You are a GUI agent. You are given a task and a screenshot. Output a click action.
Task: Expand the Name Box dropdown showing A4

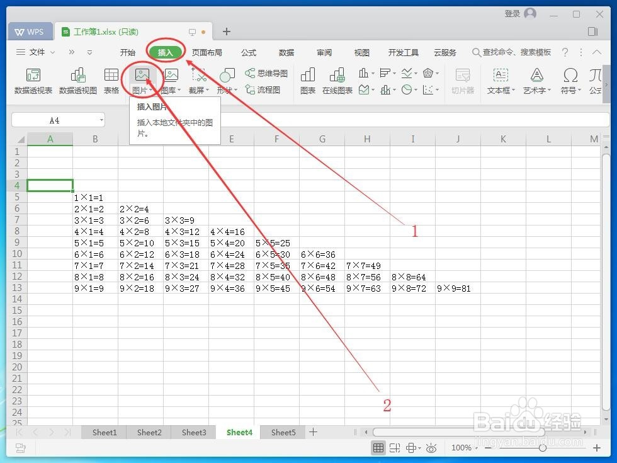pos(101,120)
